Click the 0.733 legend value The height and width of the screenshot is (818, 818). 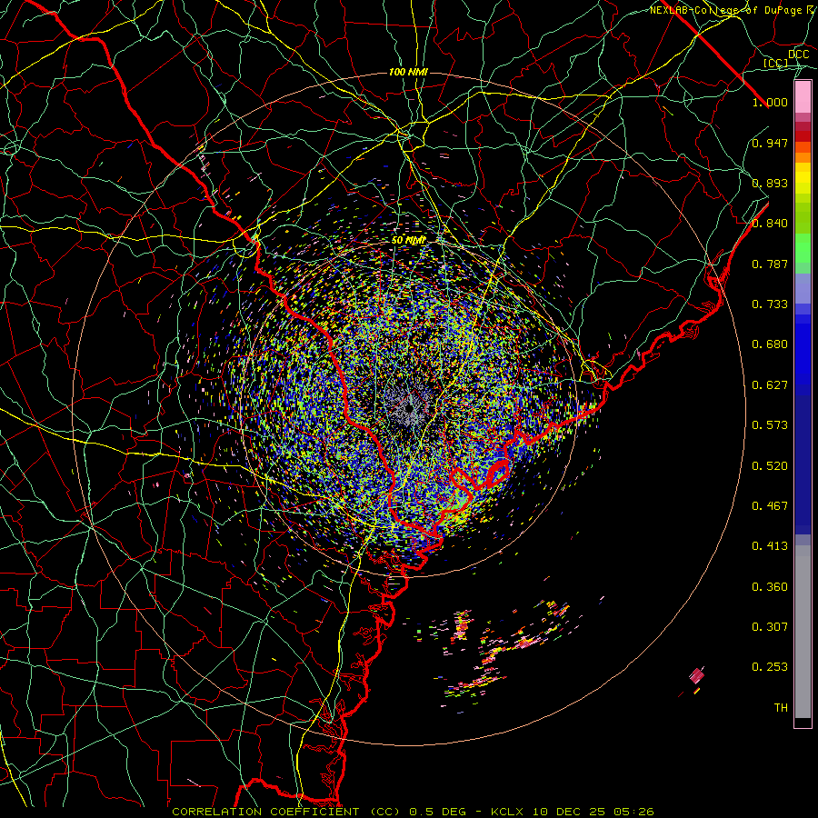(x=770, y=304)
